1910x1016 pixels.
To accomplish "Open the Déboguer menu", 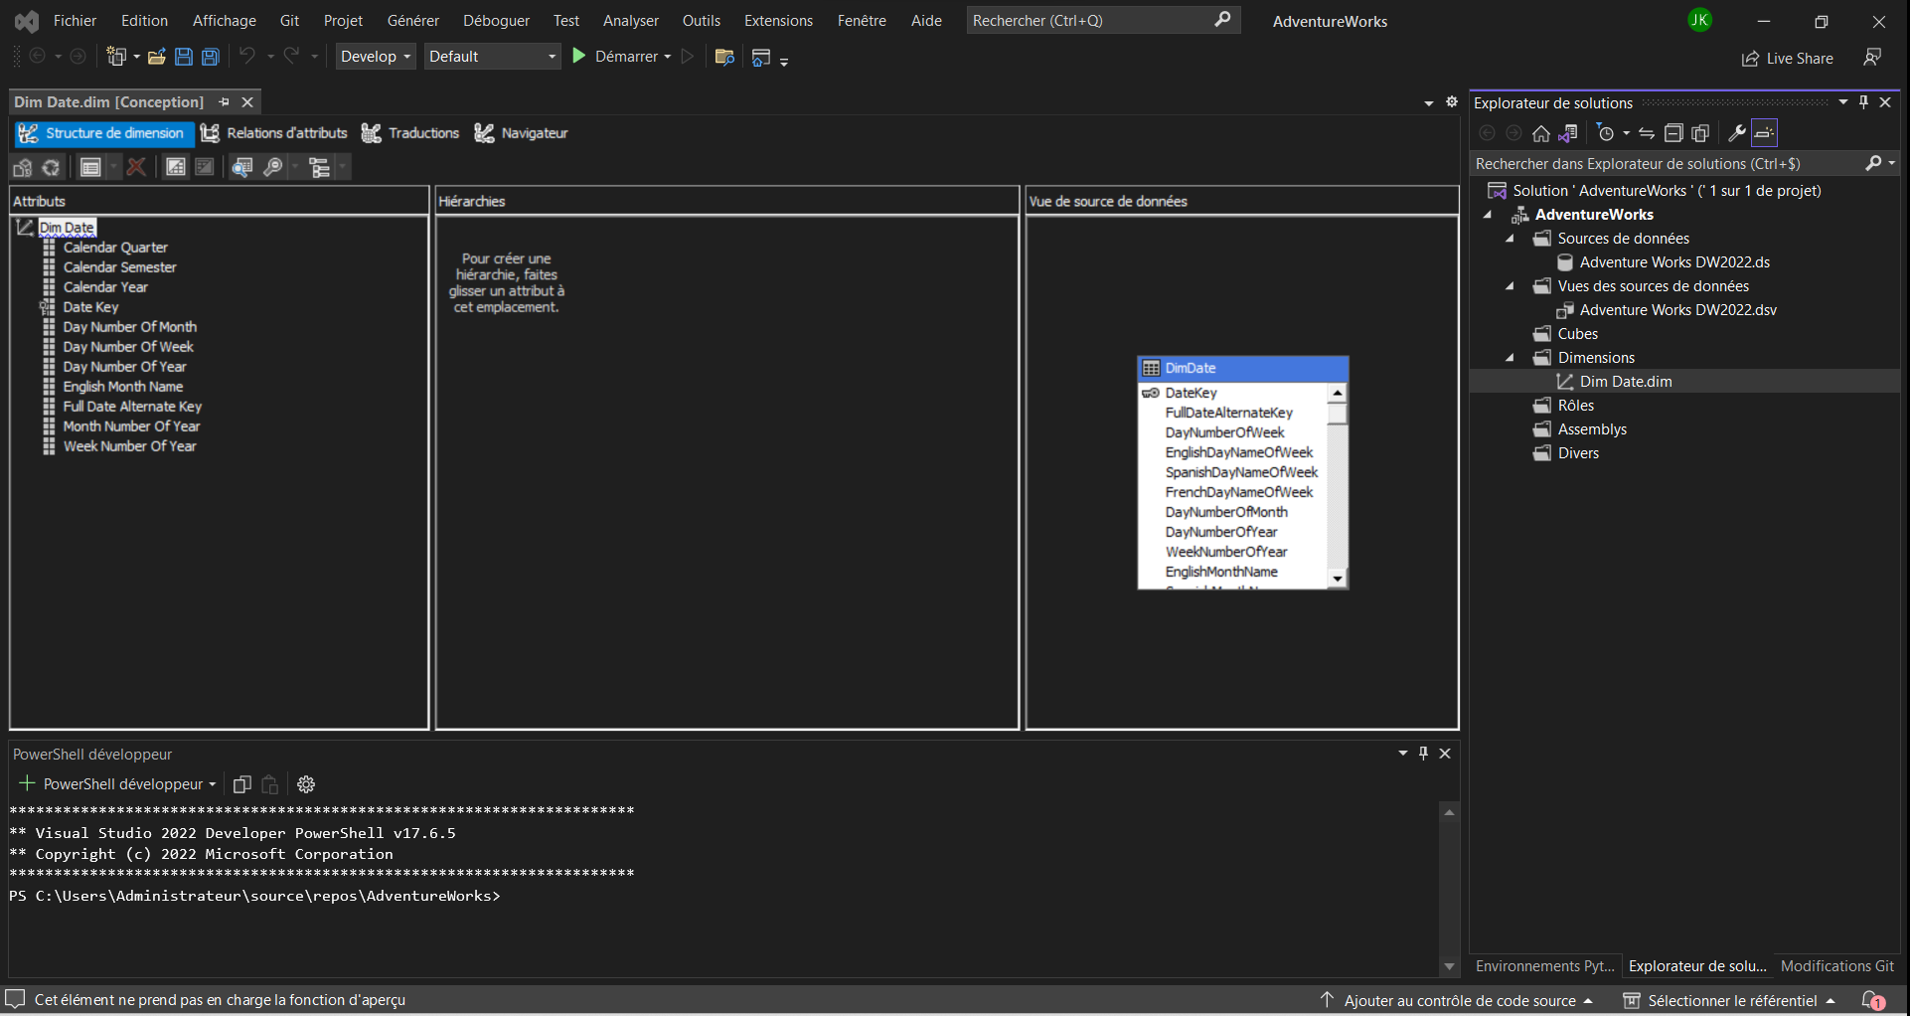I will (x=497, y=21).
